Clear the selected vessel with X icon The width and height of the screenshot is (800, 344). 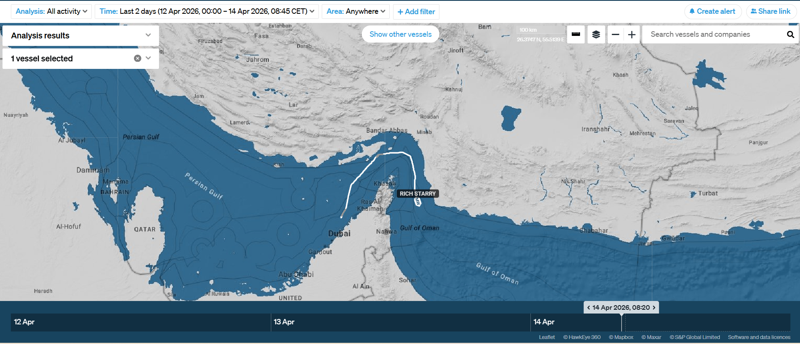pyautogui.click(x=137, y=58)
